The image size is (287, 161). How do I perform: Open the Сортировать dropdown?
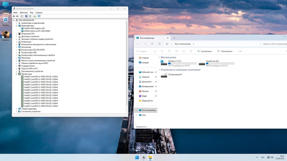[205, 51]
